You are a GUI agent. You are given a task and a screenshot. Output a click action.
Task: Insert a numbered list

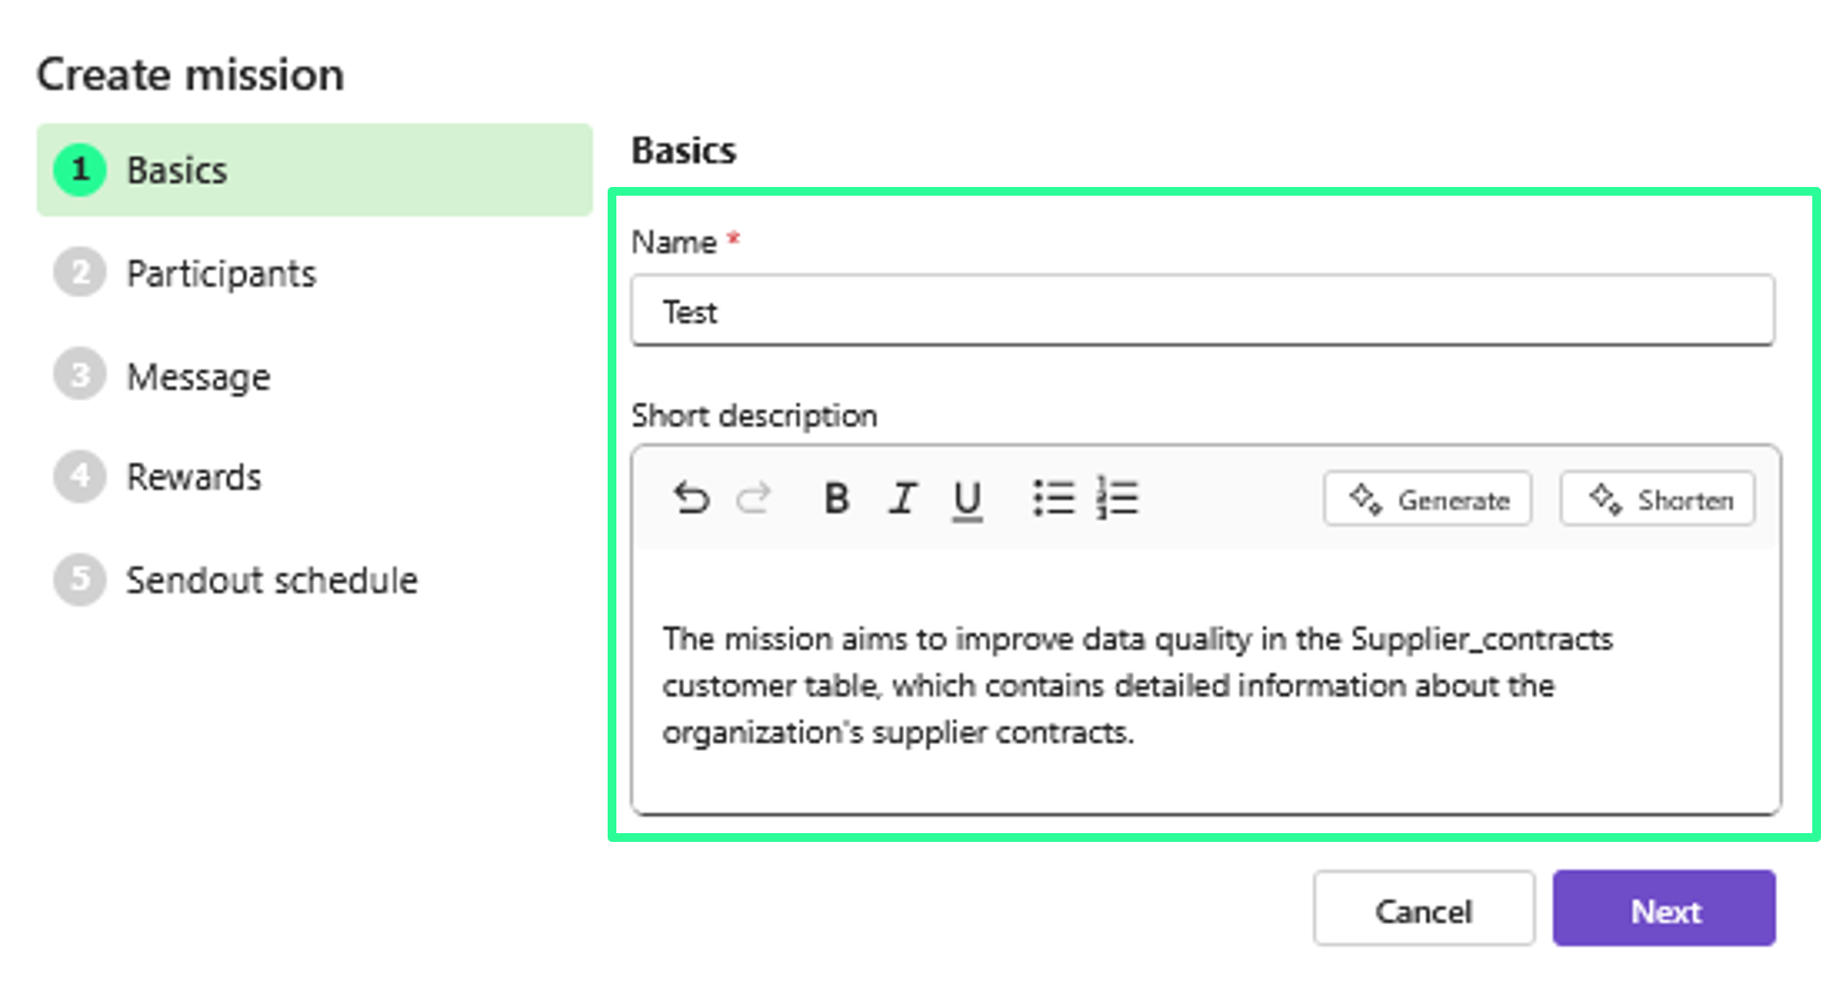[x=1117, y=499]
